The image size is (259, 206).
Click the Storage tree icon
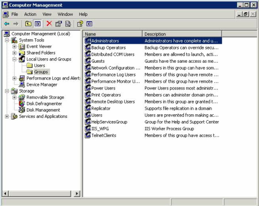pyautogui.click(x=14, y=91)
